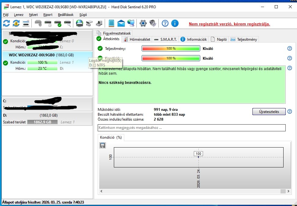Click the text több mint 833 nap
This screenshot has height=206, width=297.
[x=169, y=114]
